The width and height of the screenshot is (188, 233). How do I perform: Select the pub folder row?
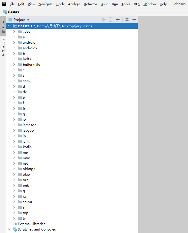point(72,185)
